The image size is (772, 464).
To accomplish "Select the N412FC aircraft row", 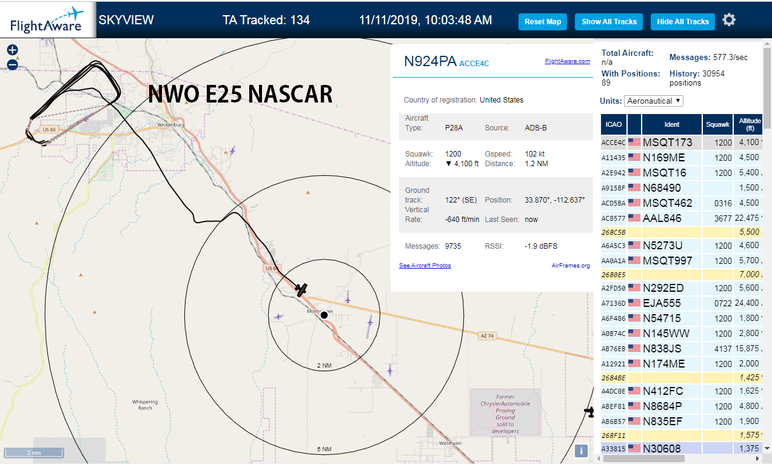I will pyautogui.click(x=681, y=391).
